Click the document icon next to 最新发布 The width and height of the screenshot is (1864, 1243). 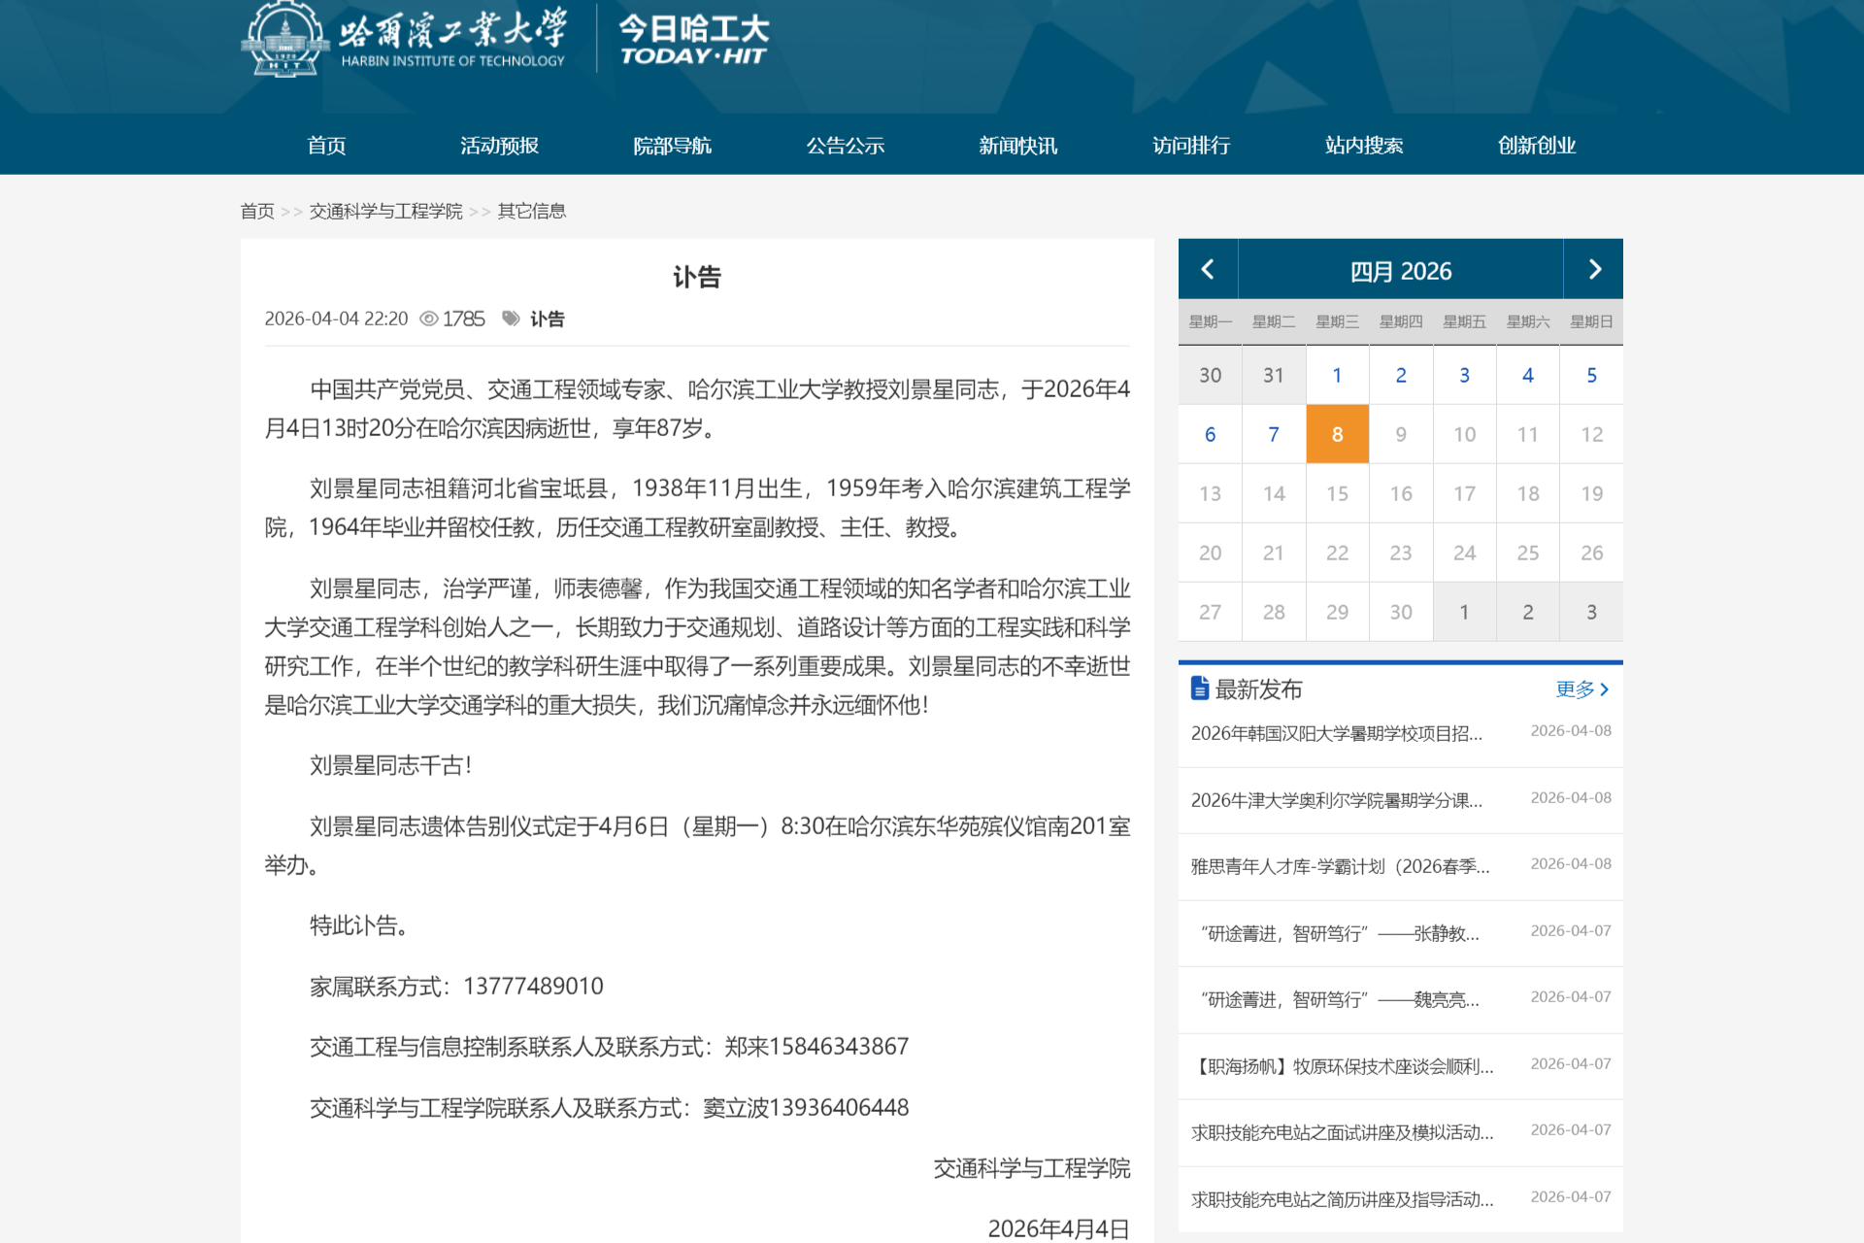(x=1200, y=689)
